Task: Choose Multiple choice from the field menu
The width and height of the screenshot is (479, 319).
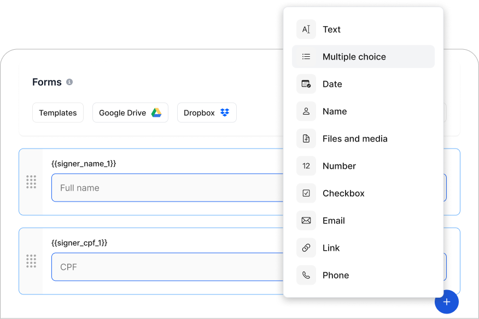Action: (x=354, y=57)
